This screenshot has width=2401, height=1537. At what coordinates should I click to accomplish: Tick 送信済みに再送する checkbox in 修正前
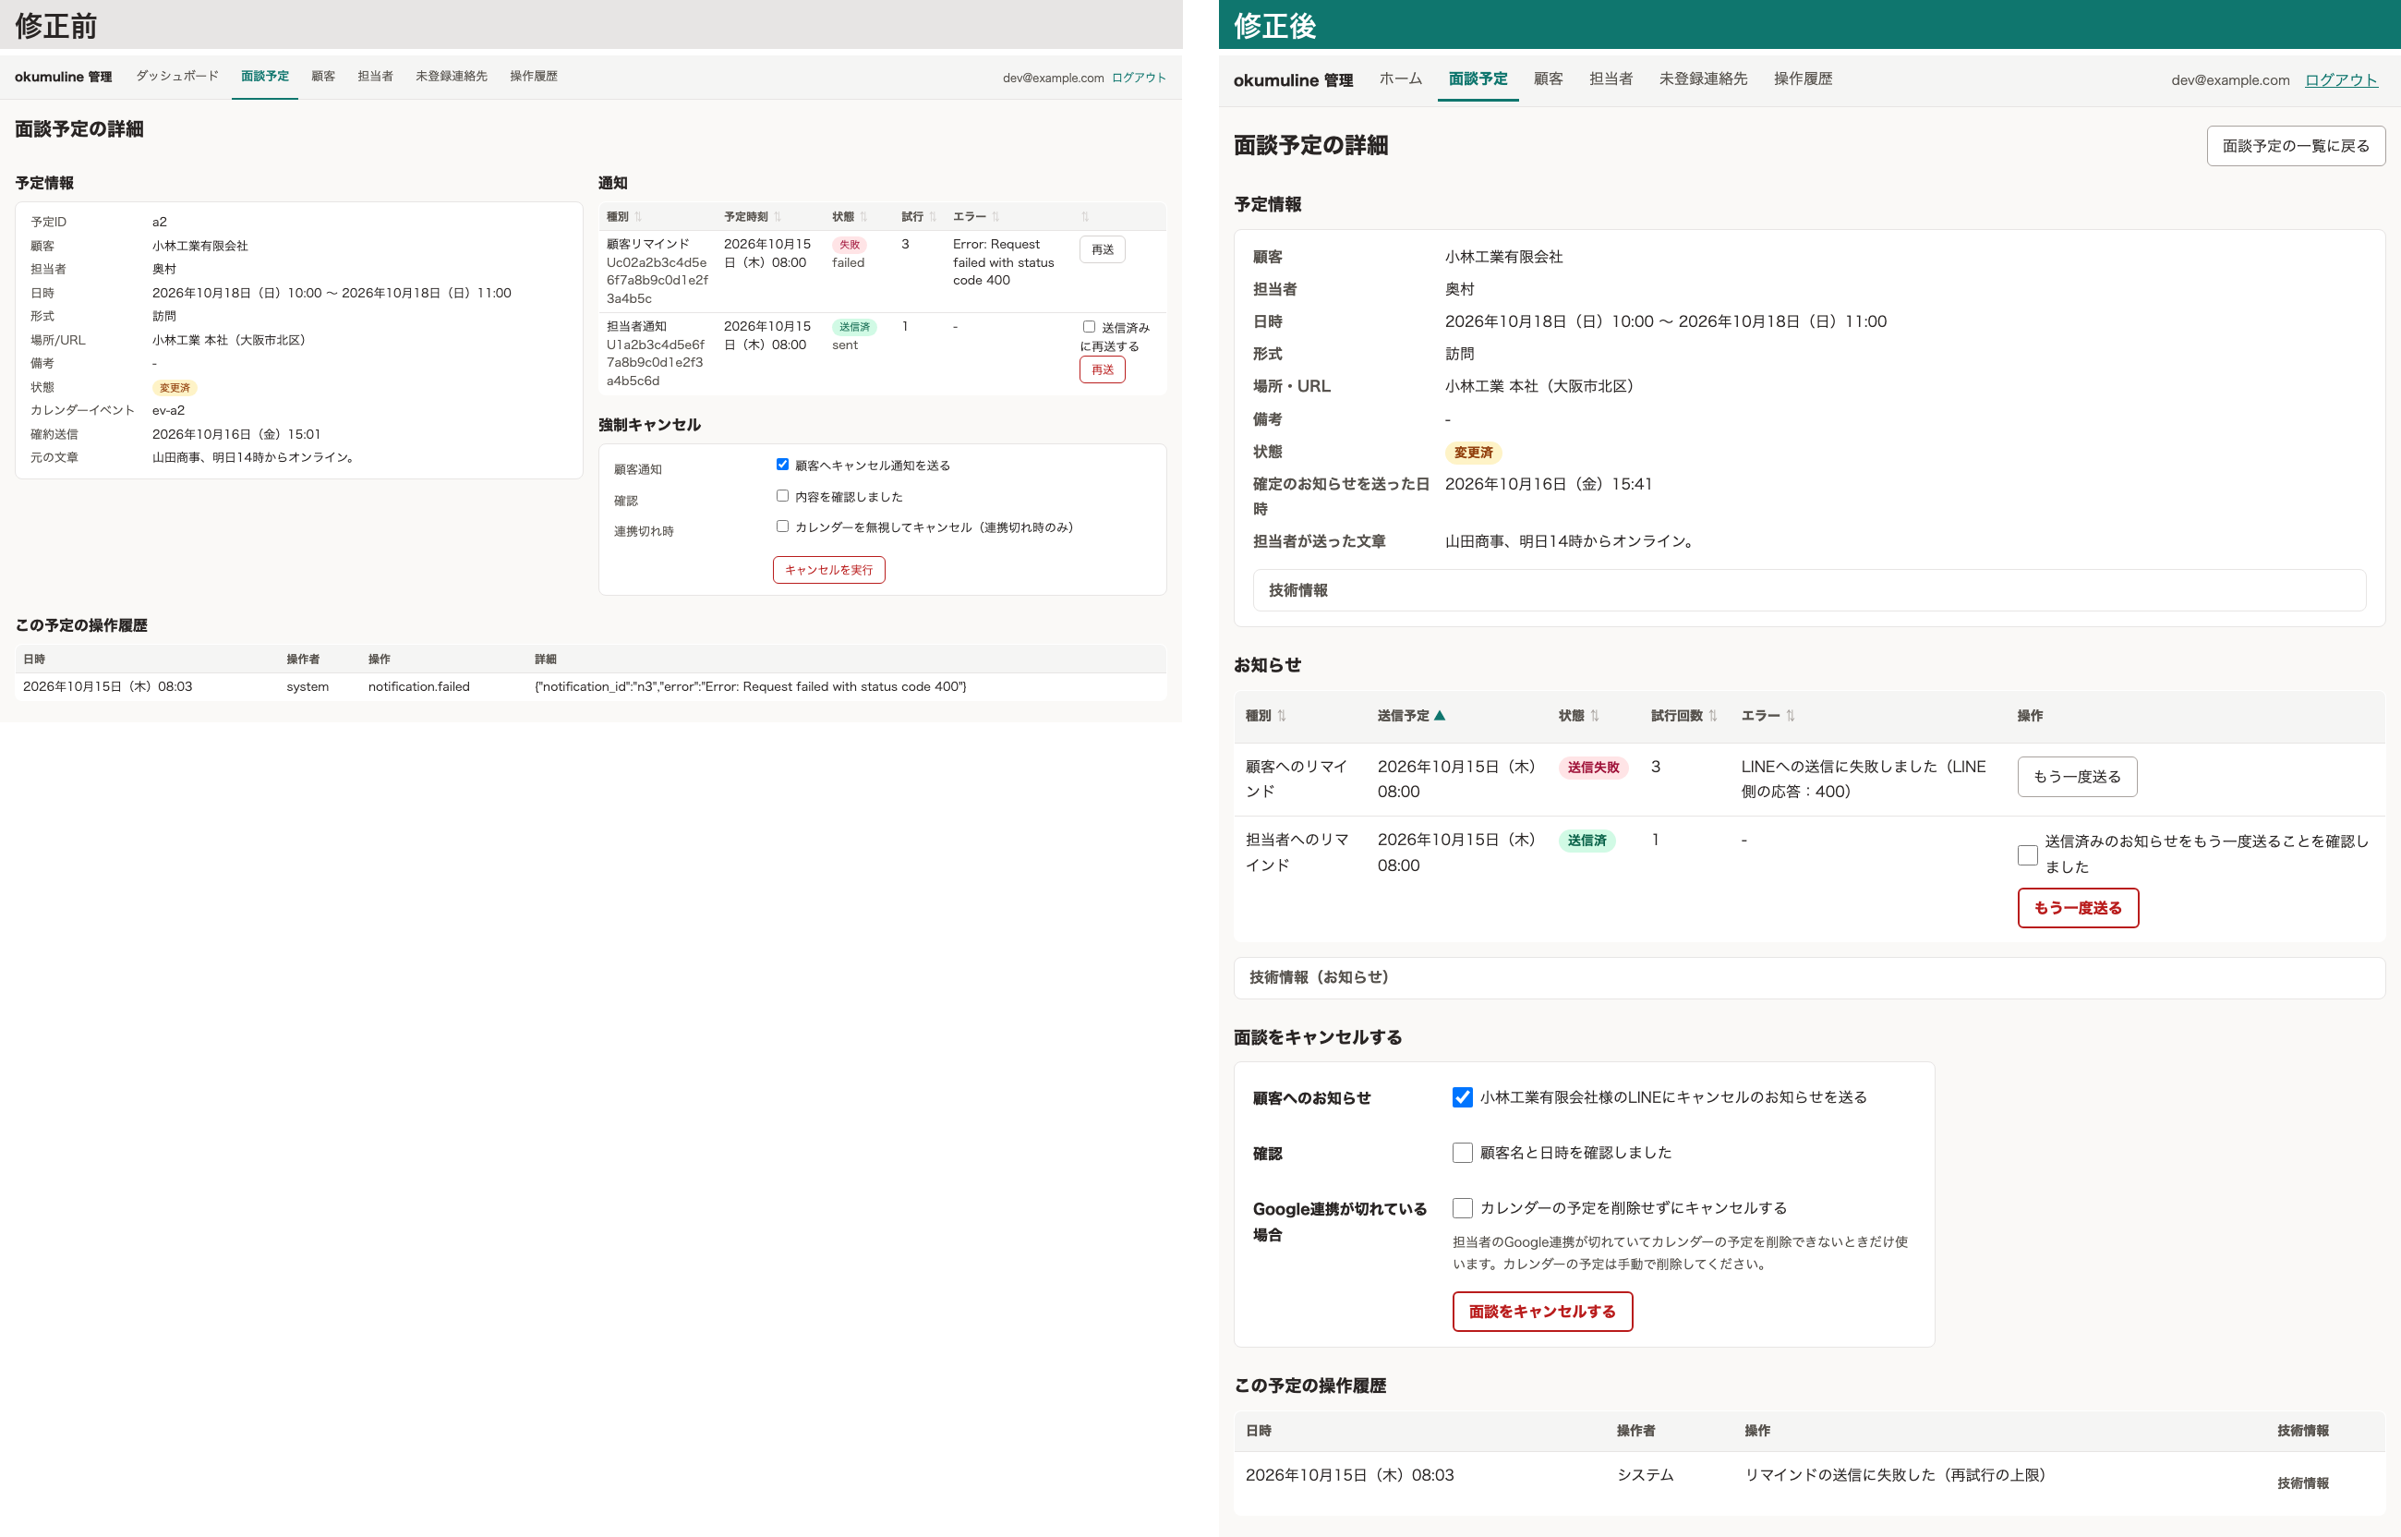(1088, 326)
